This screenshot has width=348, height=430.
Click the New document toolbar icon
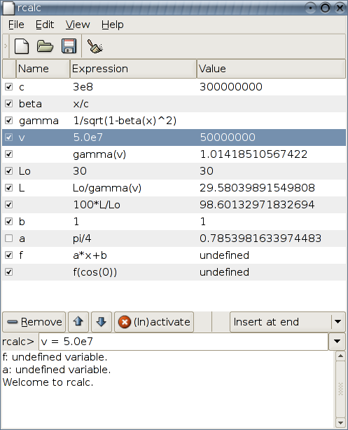point(22,46)
